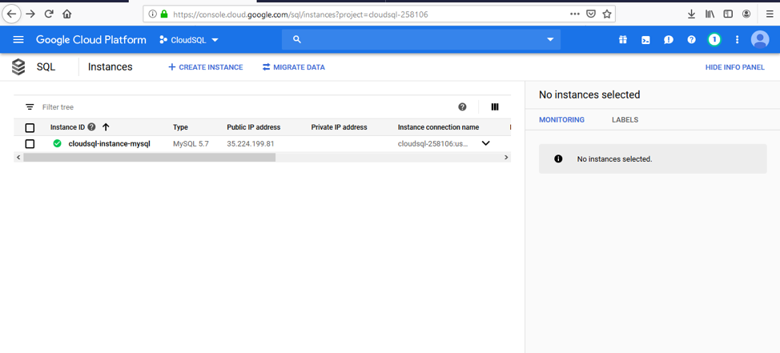Bookmark this page with the star

(607, 14)
